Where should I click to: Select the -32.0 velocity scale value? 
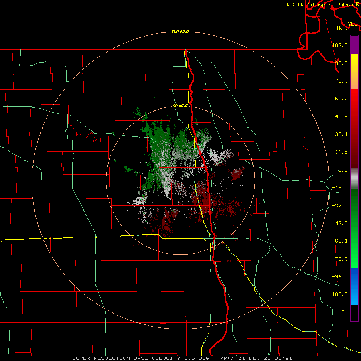pyautogui.click(x=340, y=206)
